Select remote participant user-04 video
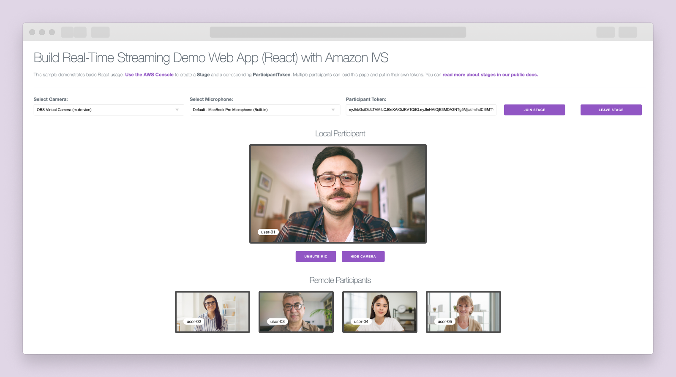 (x=380, y=312)
